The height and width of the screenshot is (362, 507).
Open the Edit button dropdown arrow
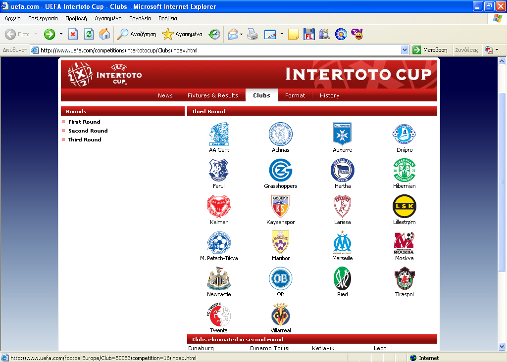click(x=282, y=34)
